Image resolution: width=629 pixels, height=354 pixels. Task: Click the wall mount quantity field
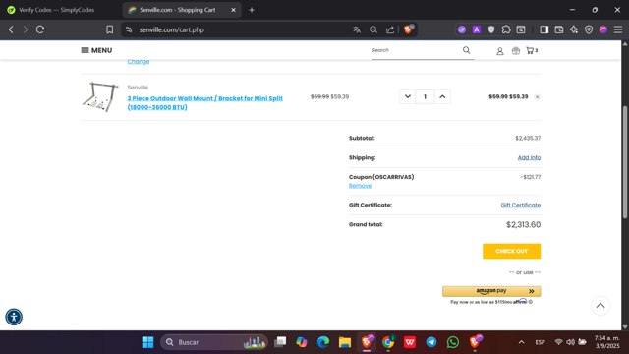pos(425,96)
